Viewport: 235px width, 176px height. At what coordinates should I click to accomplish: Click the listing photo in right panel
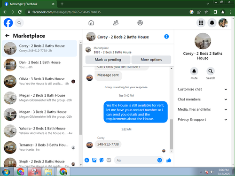(x=203, y=41)
